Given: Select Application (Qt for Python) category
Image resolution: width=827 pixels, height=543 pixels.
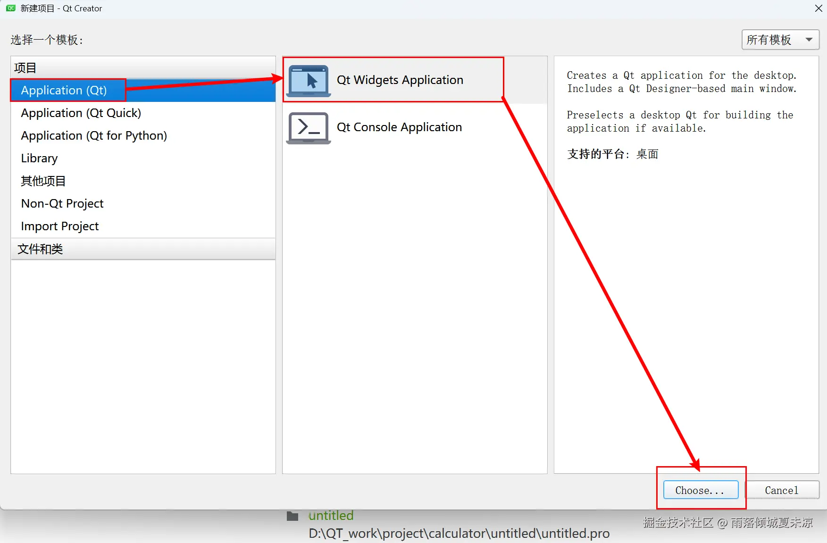Looking at the screenshot, I should pos(143,135).
